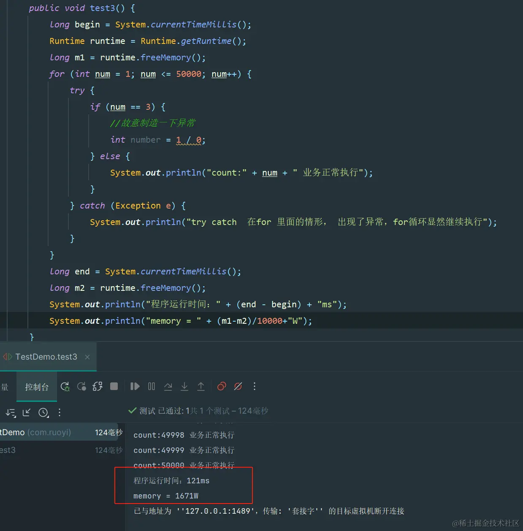Click the test3 method name
The image size is (523, 531).
103,8
